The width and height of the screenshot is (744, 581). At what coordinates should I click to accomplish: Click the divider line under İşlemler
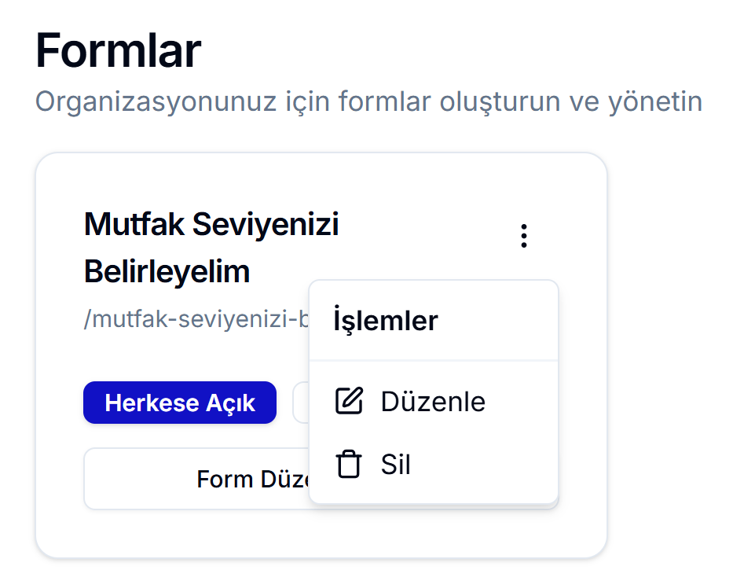coord(433,361)
